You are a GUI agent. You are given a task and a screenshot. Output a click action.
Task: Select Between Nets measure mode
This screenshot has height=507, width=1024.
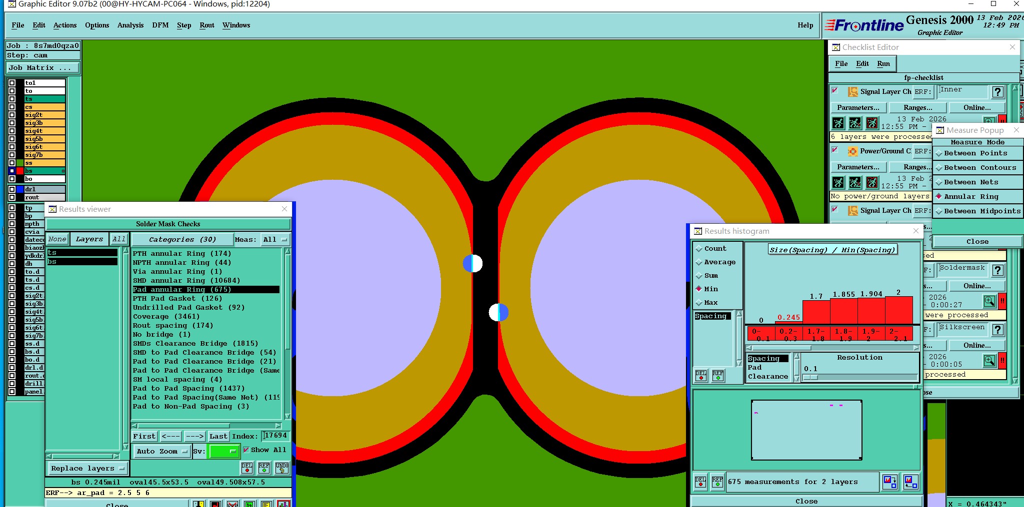tap(977, 182)
